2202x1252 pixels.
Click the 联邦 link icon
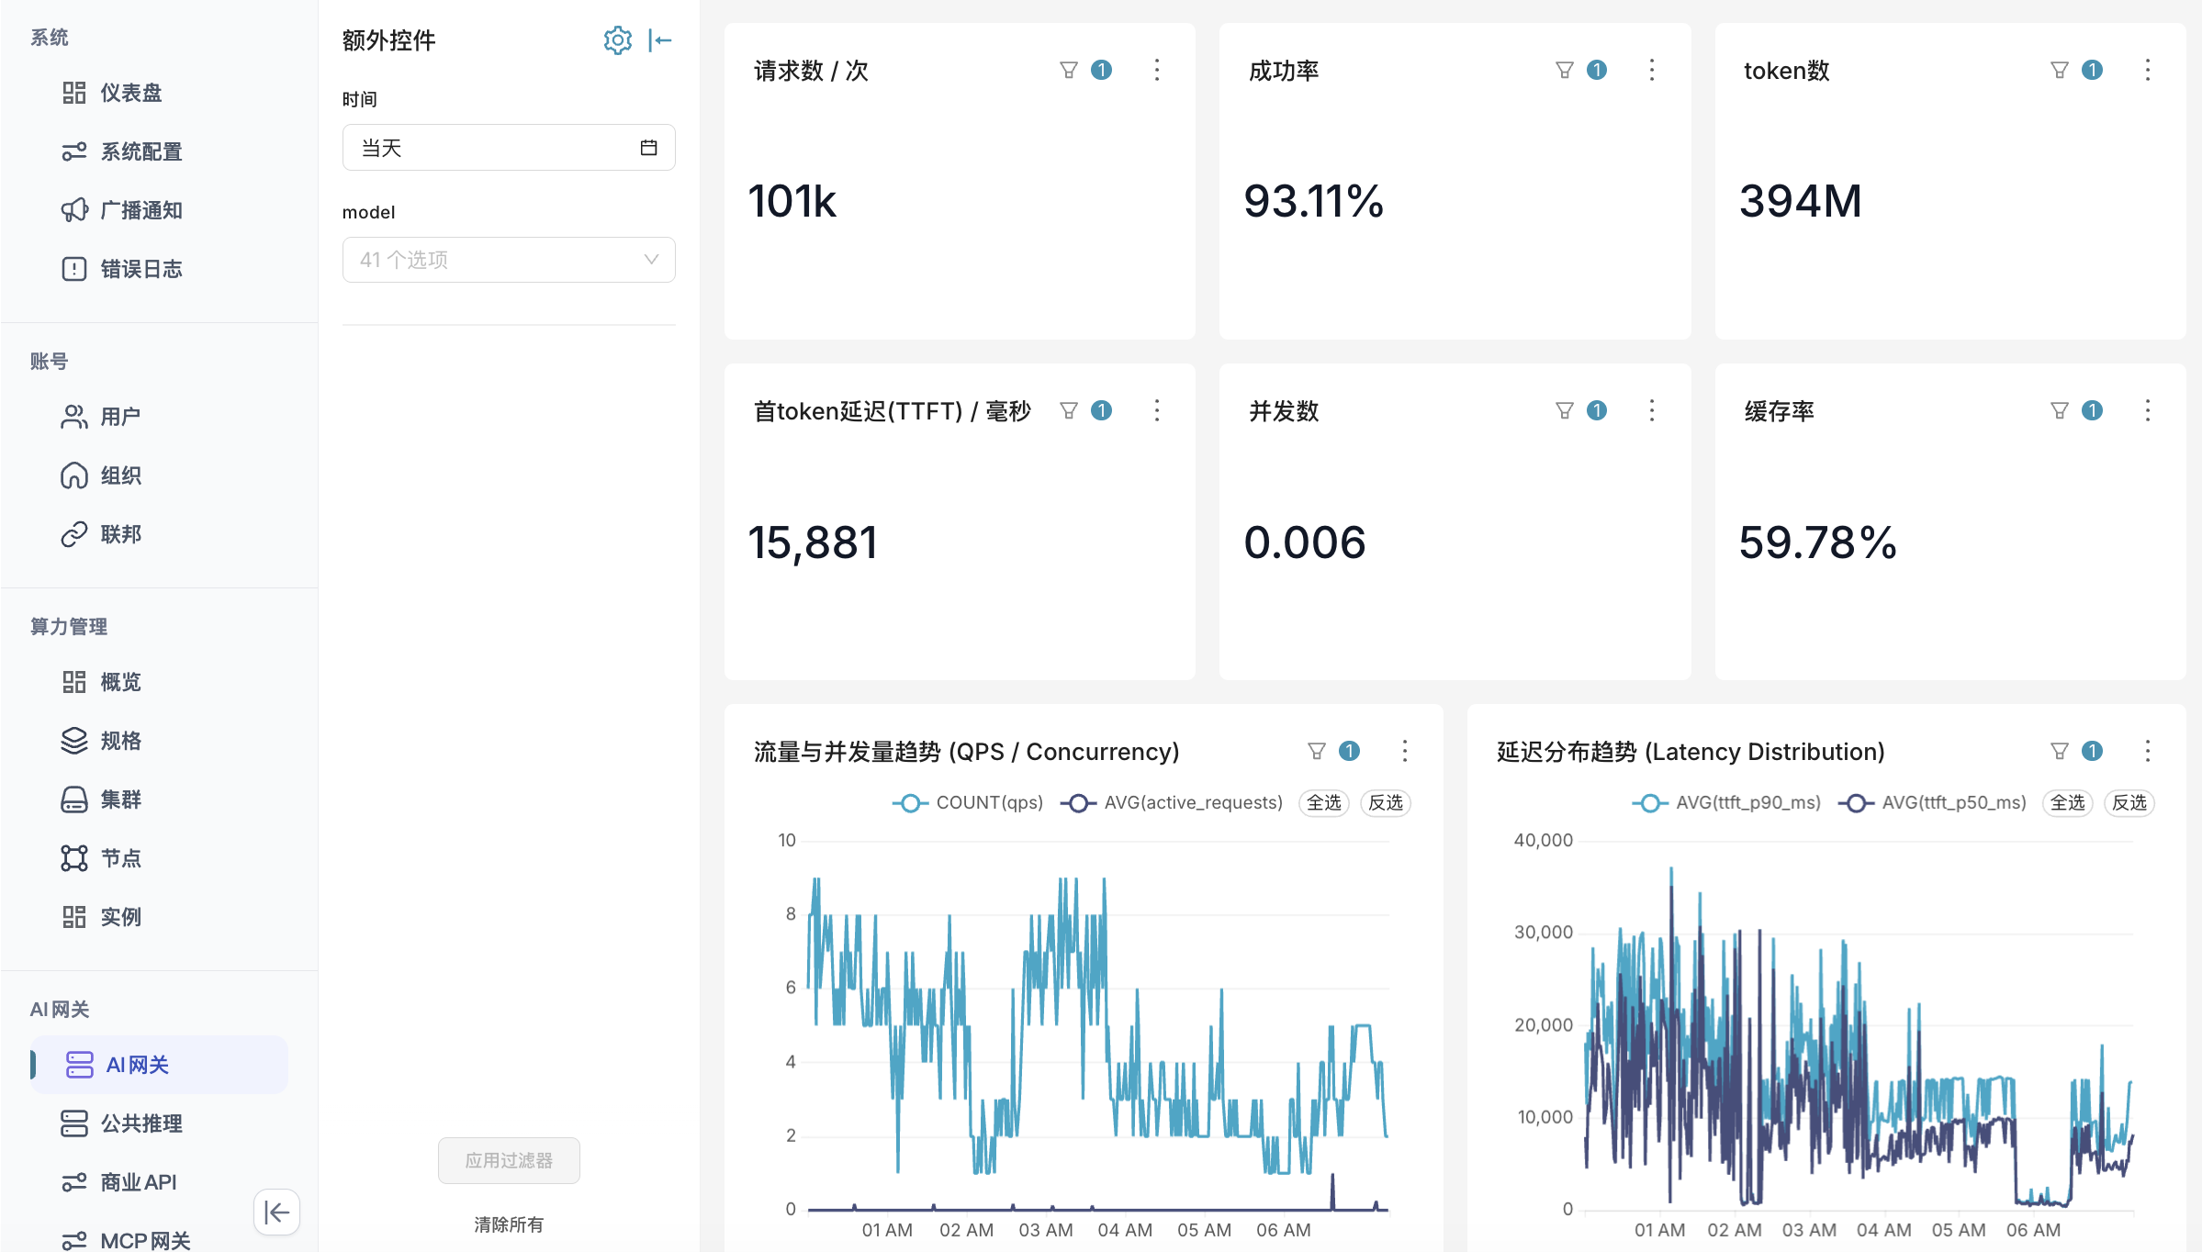73,534
